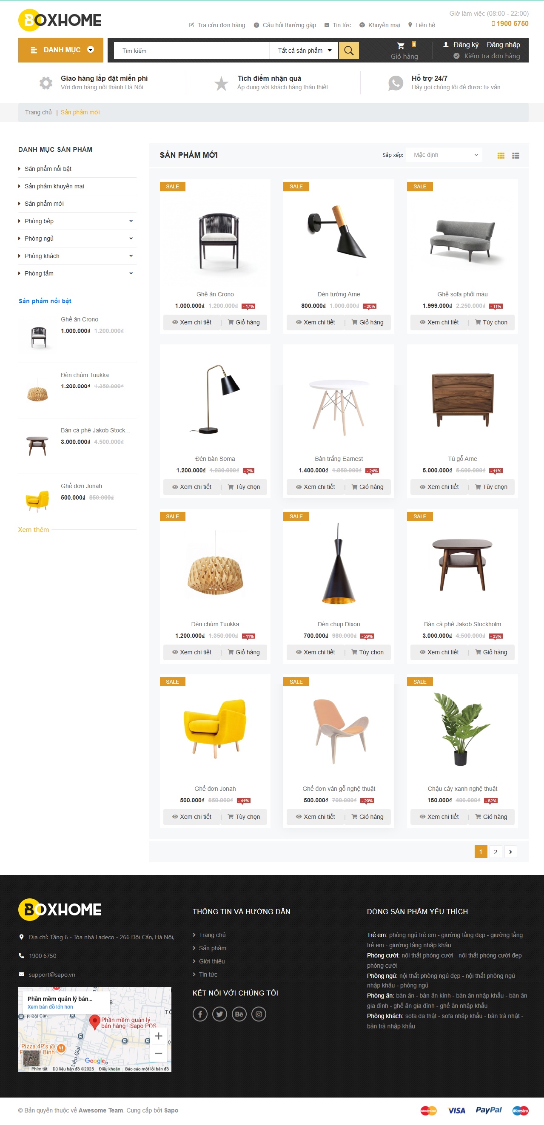
Task: Go to page 2 of products
Action: click(496, 852)
